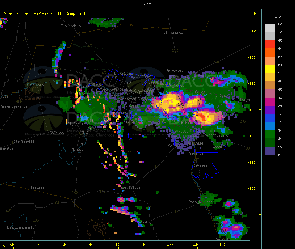The width and height of the screenshot is (295, 249).
Task: Pick the dark orange 57–60 dBZ legend swatch
Action: (x=270, y=53)
